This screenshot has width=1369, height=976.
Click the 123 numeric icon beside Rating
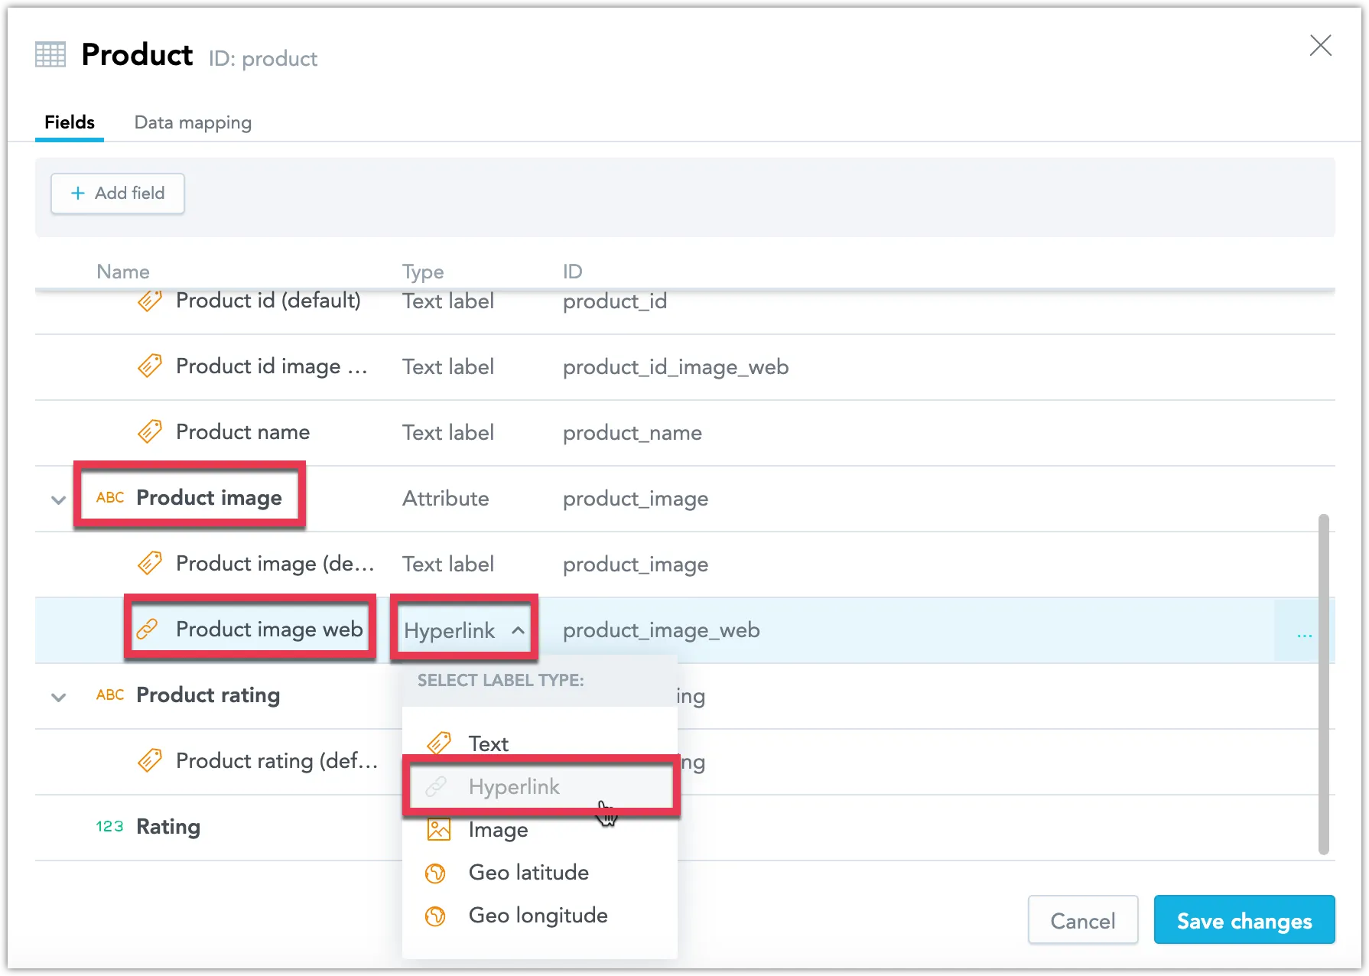[109, 827]
